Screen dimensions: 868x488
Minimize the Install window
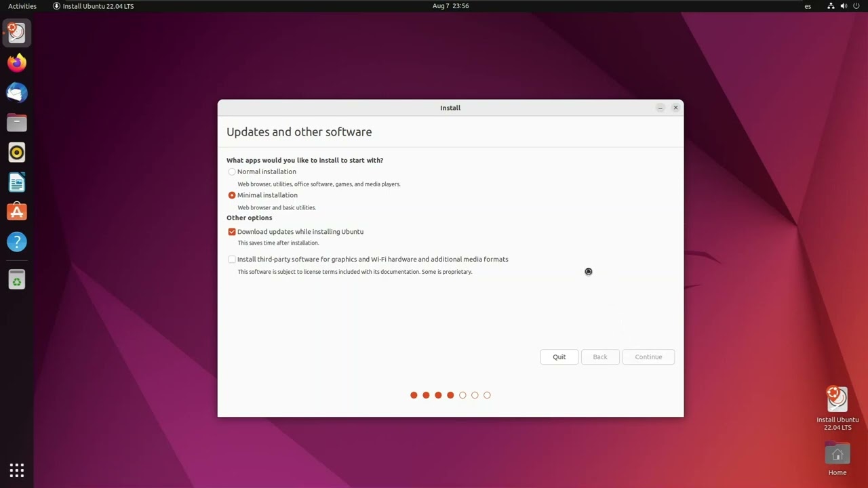(660, 108)
